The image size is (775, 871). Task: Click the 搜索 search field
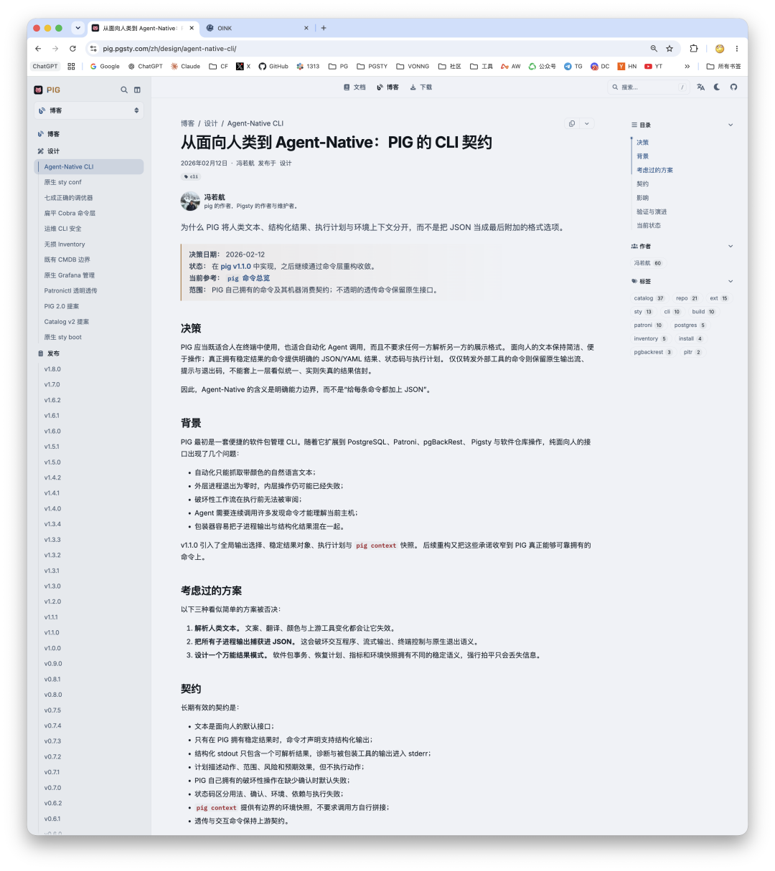(x=648, y=87)
